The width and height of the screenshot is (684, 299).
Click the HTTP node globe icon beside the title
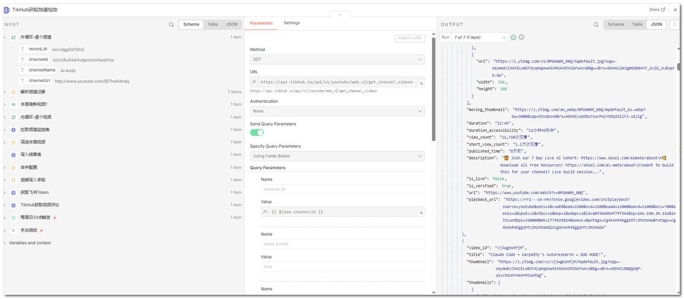(6, 10)
